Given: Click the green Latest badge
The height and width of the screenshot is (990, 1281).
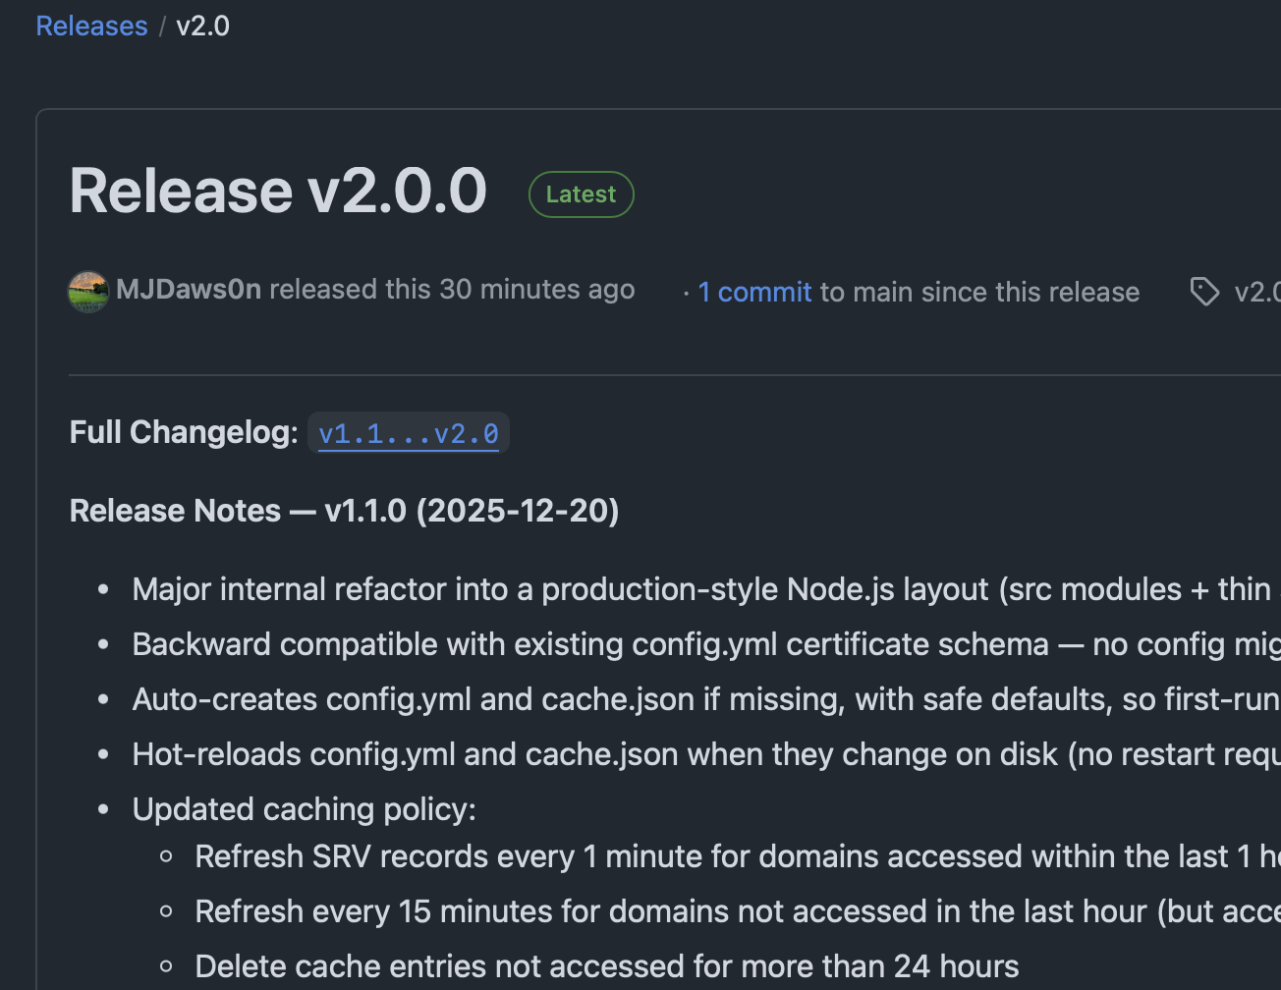Looking at the screenshot, I should [x=581, y=194].
